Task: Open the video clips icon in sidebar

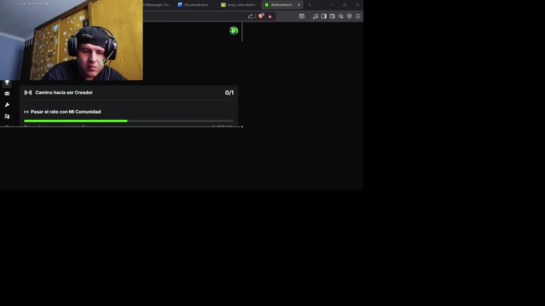Action: click(7, 93)
